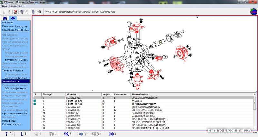
Task: Click the F9 toolbar icon
Action: pyautogui.click(x=22, y=12)
